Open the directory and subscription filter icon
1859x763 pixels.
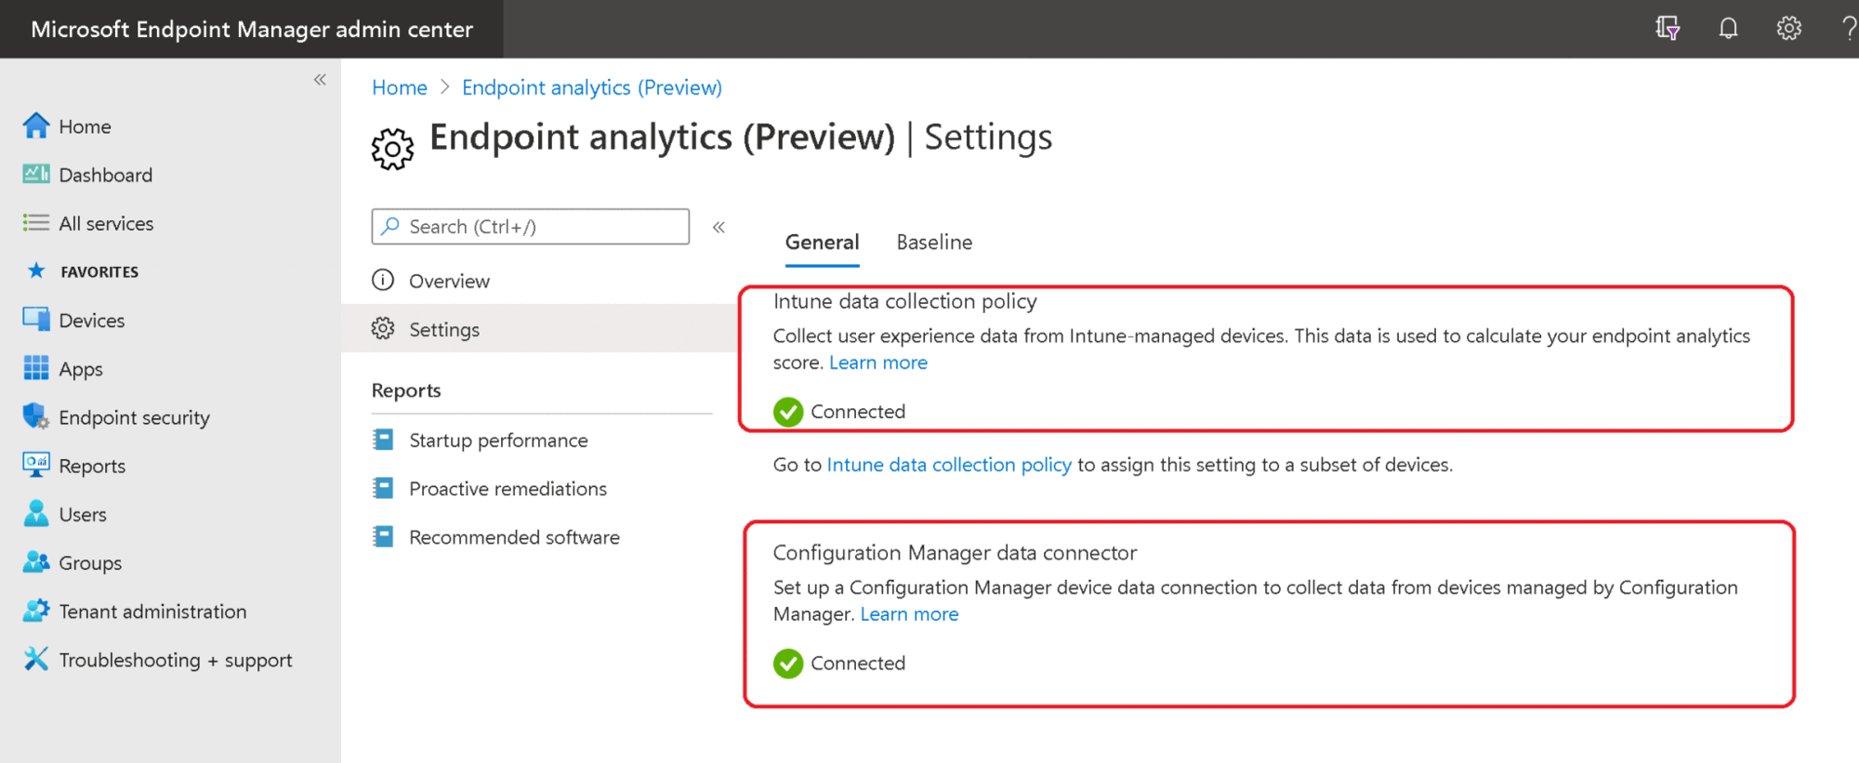click(x=1668, y=28)
